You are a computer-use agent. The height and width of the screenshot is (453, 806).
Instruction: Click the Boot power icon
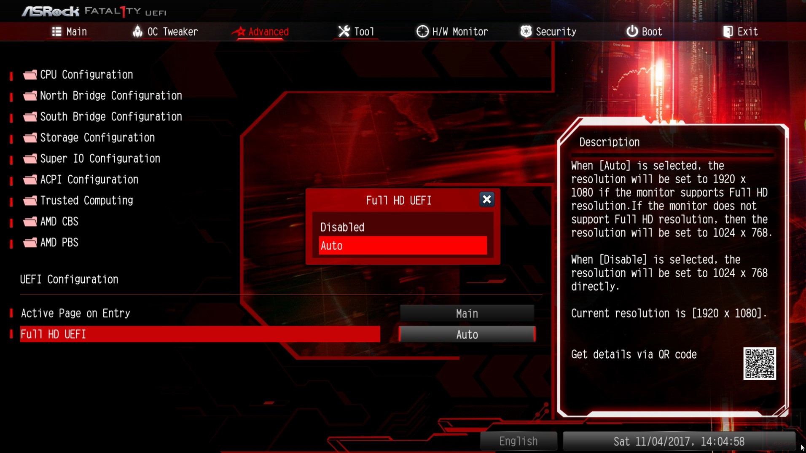pos(631,32)
